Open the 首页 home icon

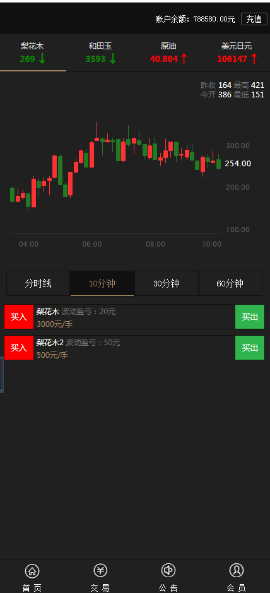32,571
